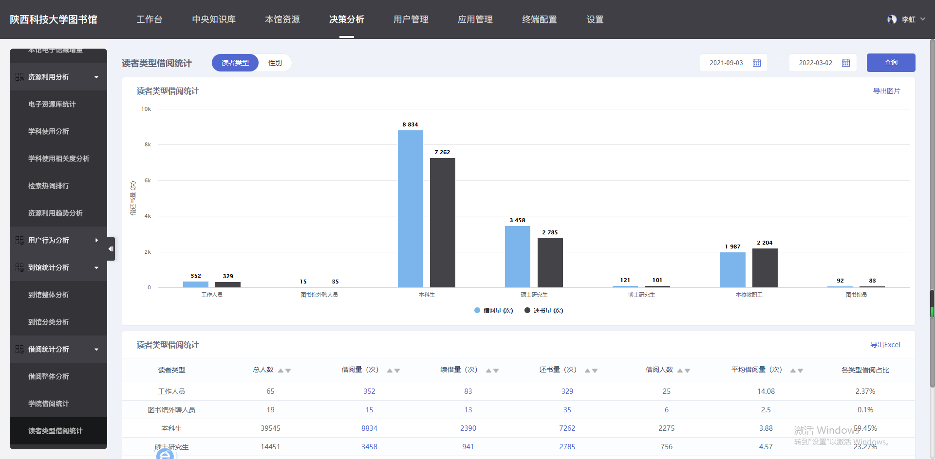Click the 用户行为分析 grid icon
Viewport: 935px width, 459px height.
(x=19, y=240)
